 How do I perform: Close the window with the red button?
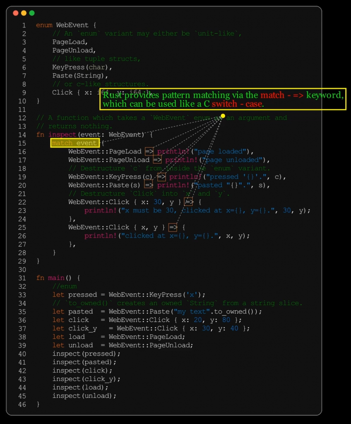point(16,13)
